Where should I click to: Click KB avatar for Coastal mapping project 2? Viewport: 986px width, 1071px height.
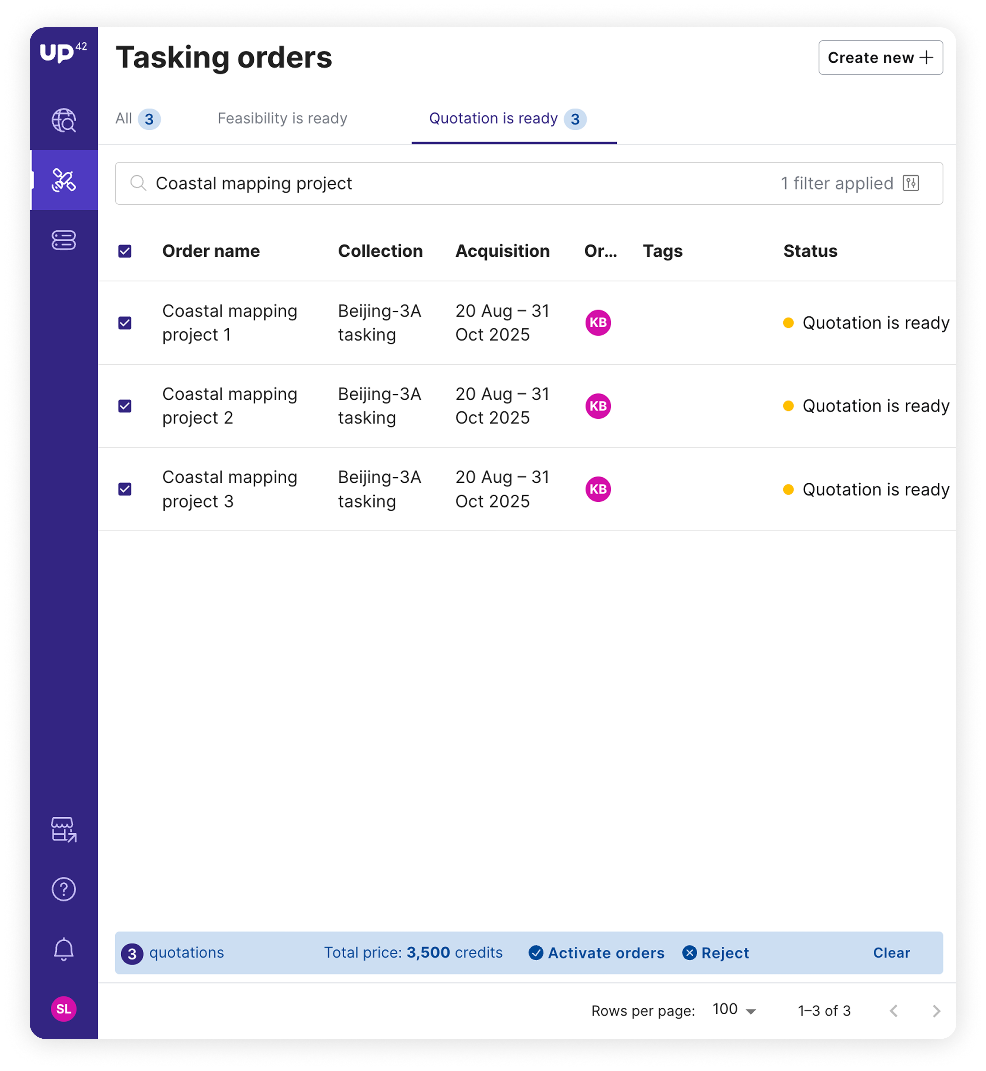[598, 406]
